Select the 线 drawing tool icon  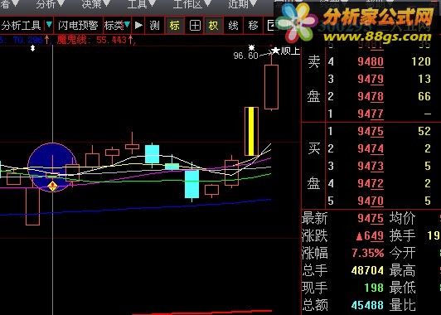[x=233, y=26]
